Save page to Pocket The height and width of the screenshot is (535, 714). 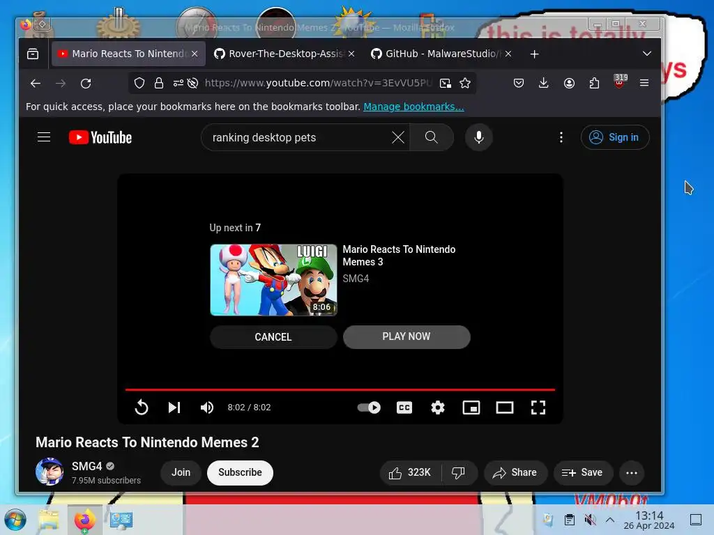point(518,83)
